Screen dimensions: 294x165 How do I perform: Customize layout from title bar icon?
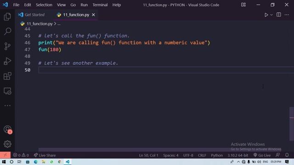(x=243, y=5)
